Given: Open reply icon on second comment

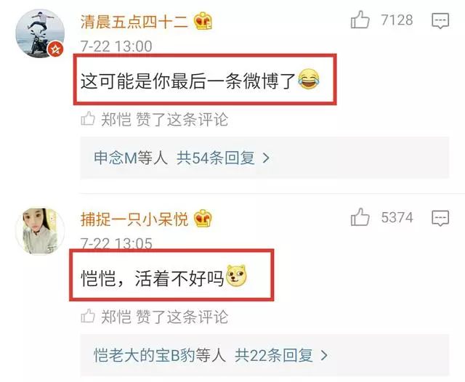Looking at the screenshot, I should click(440, 218).
